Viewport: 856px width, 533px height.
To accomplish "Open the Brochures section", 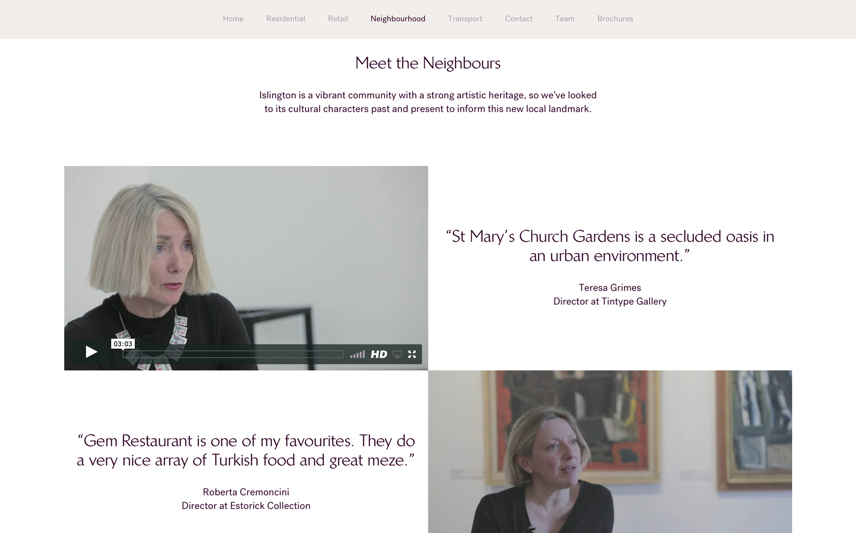I will [x=615, y=19].
